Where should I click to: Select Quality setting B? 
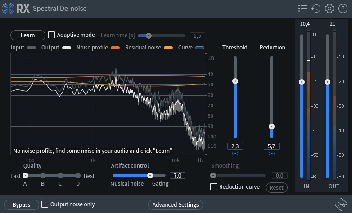coord(43,175)
